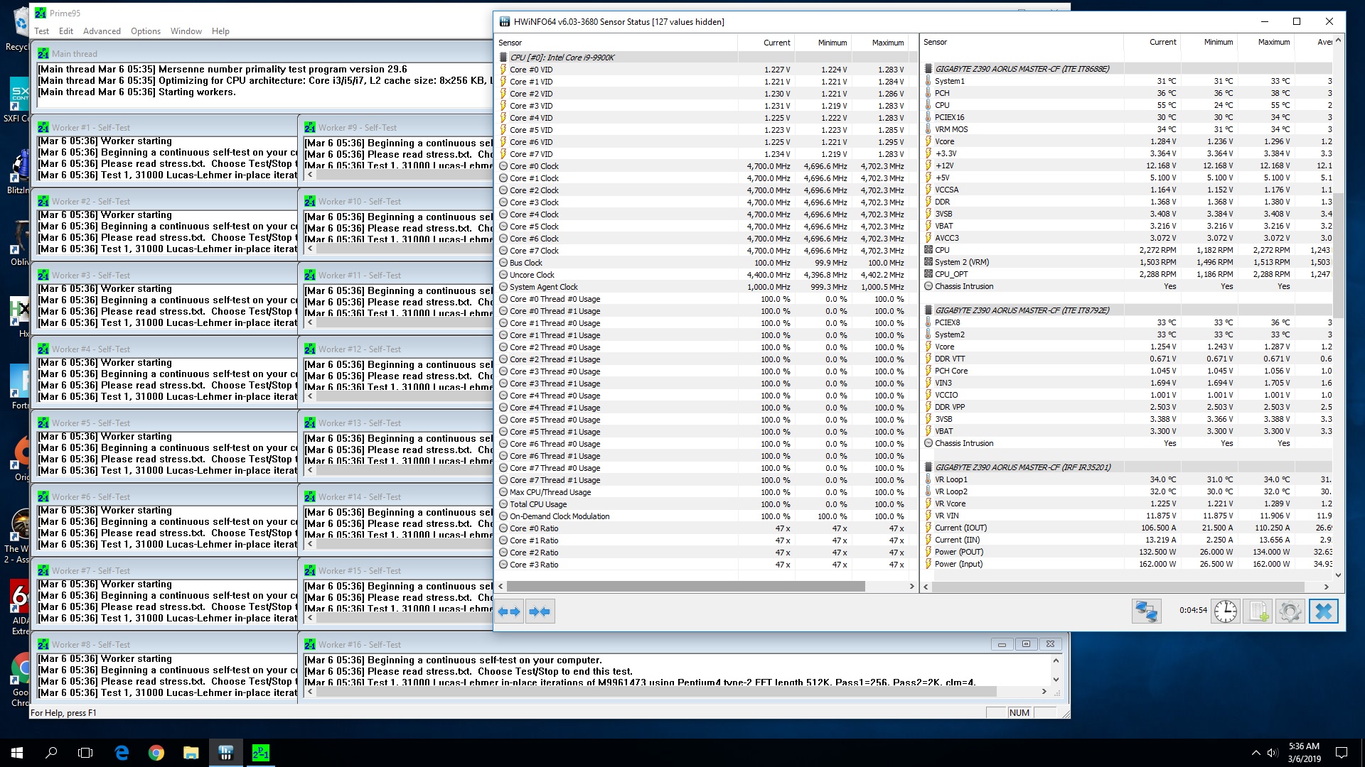
Task: Click the left arrow navigation icon in HWiNFO64
Action: coord(510,611)
